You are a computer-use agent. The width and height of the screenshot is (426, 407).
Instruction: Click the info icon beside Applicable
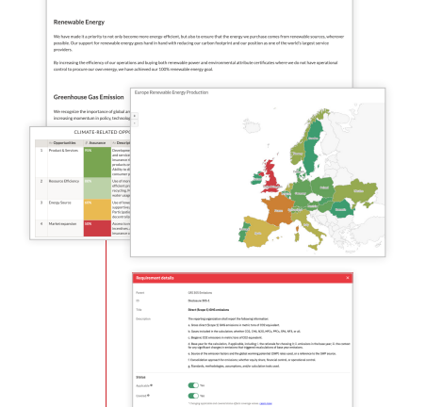152,385
